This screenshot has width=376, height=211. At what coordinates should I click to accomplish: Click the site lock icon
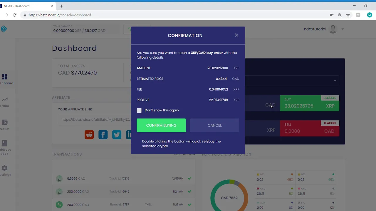24,15
